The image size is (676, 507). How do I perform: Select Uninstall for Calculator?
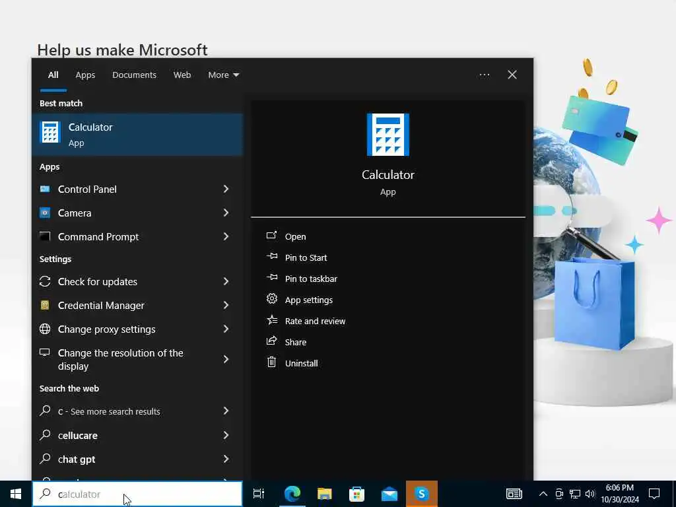point(301,364)
